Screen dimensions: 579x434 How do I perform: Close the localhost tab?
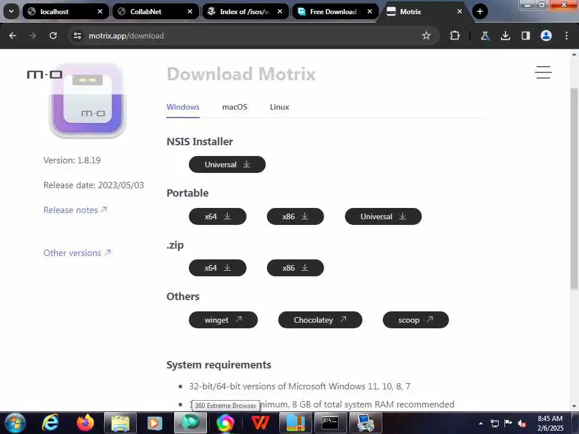pyautogui.click(x=100, y=11)
